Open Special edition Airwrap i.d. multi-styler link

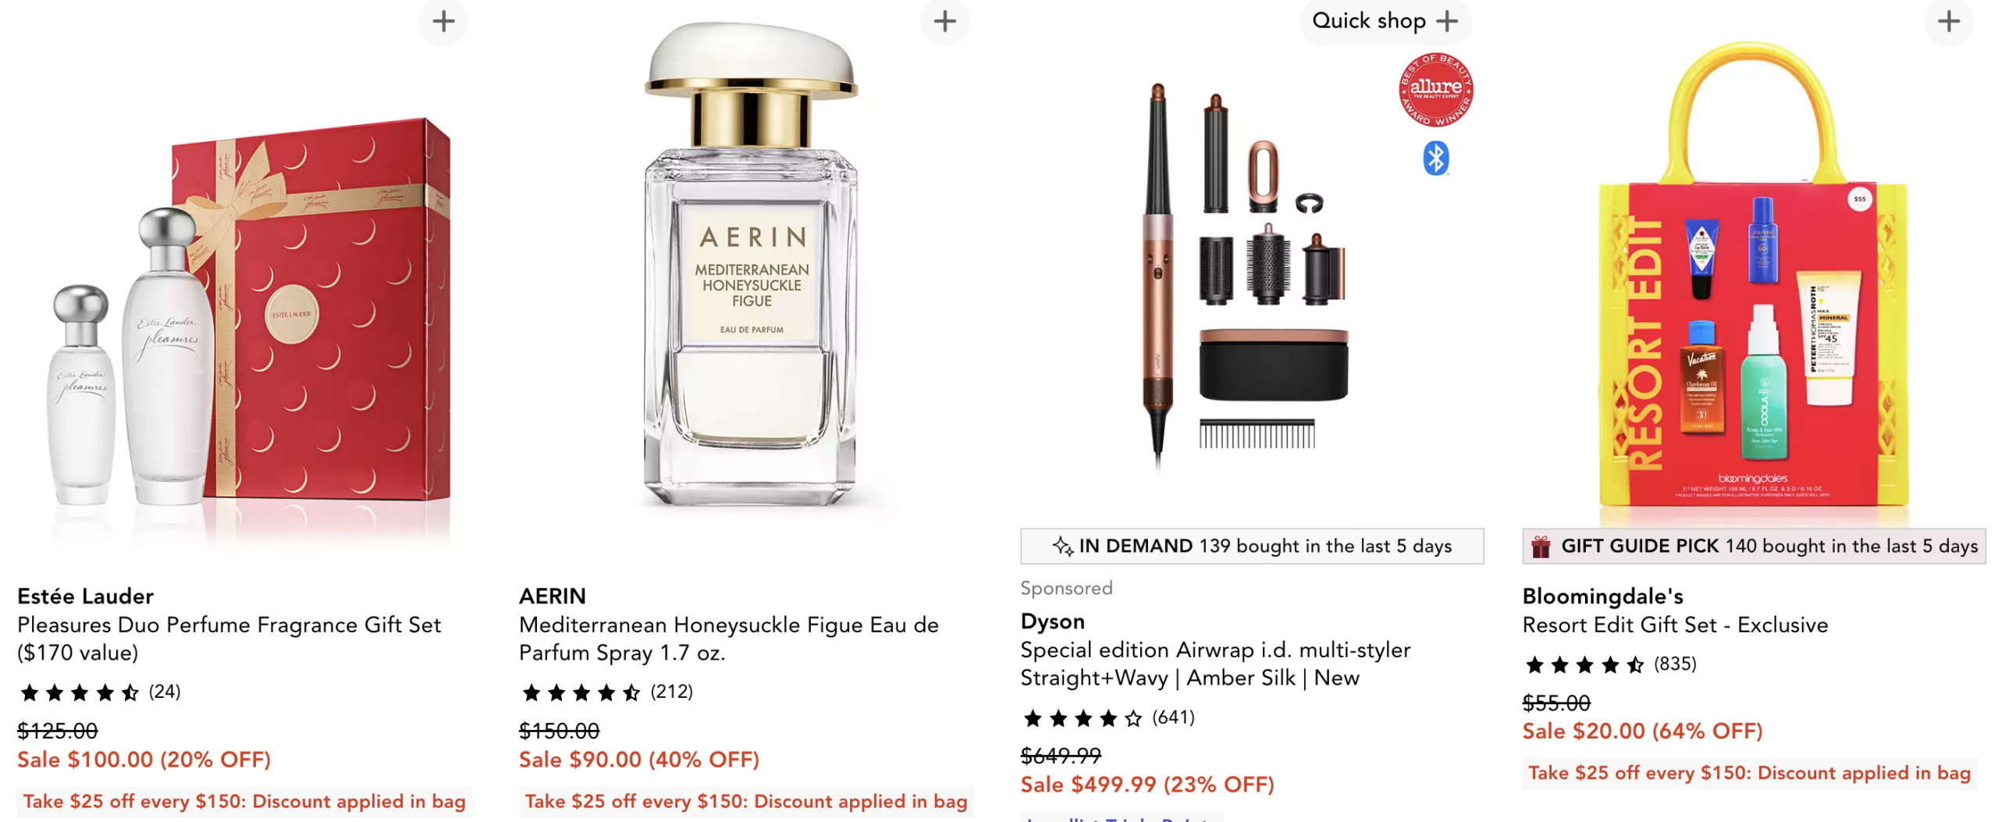[1215, 664]
